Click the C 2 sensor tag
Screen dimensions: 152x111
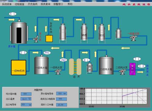click(23, 52)
